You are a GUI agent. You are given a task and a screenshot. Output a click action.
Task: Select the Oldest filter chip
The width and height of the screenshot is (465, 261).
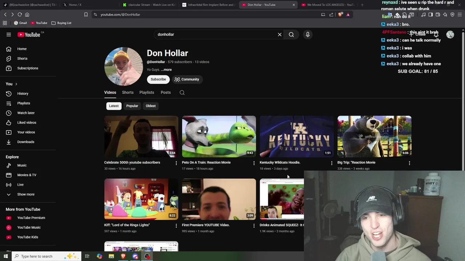(151, 106)
